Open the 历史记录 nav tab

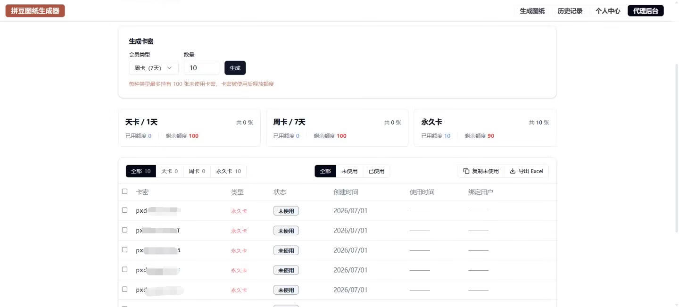click(570, 11)
